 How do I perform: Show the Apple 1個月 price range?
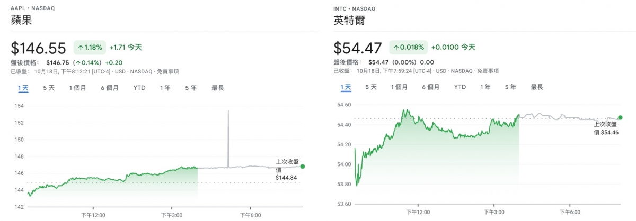77,88
